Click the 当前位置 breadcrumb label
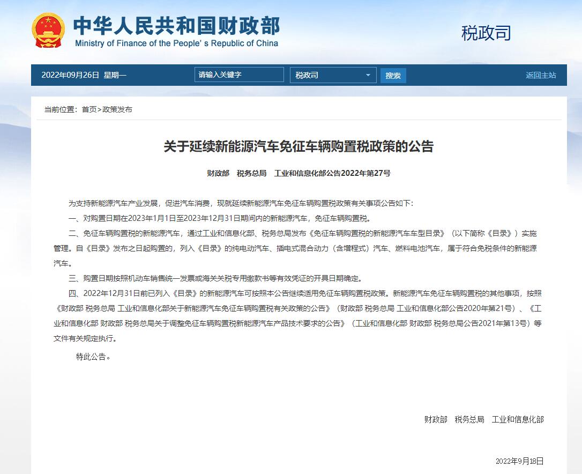 (x=60, y=109)
